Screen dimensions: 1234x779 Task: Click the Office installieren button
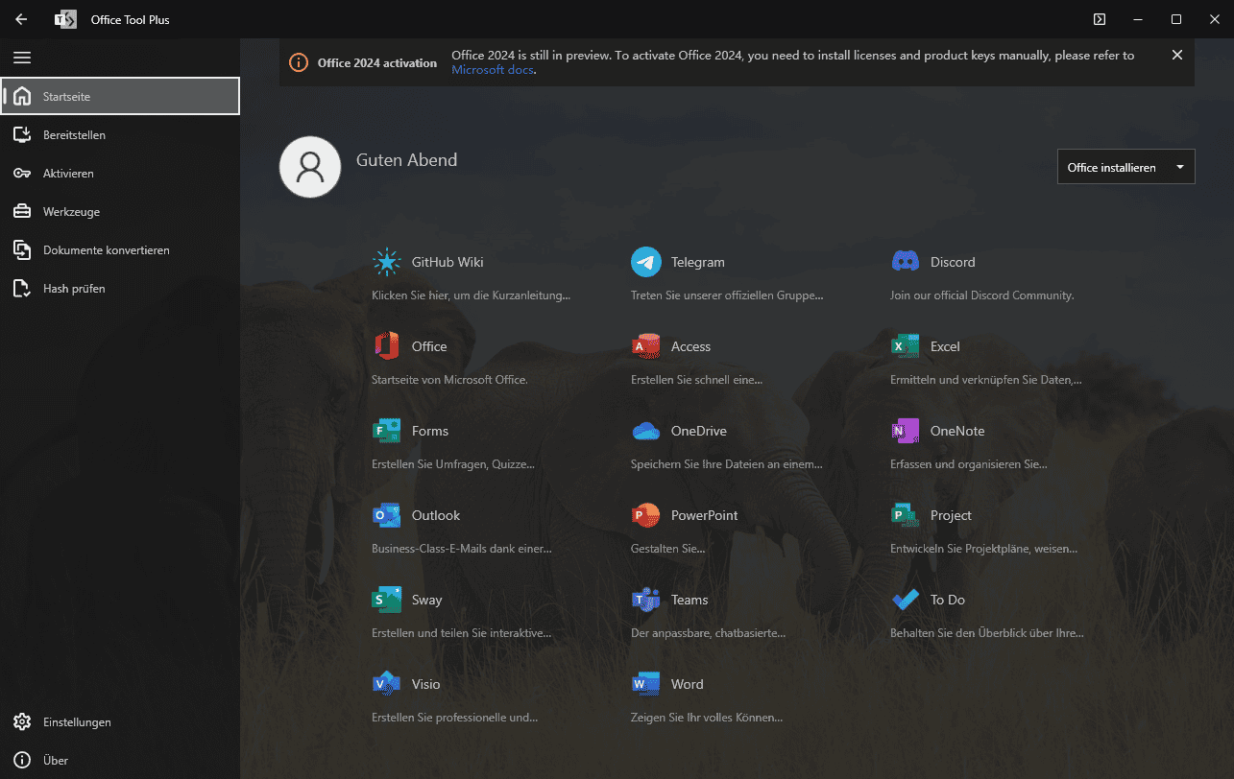1125,167
